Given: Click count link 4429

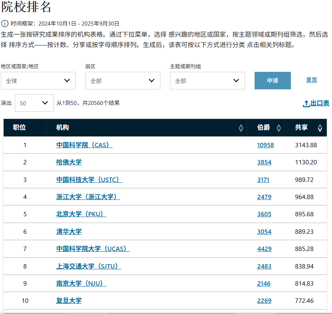Looking at the screenshot, I should (264, 249).
